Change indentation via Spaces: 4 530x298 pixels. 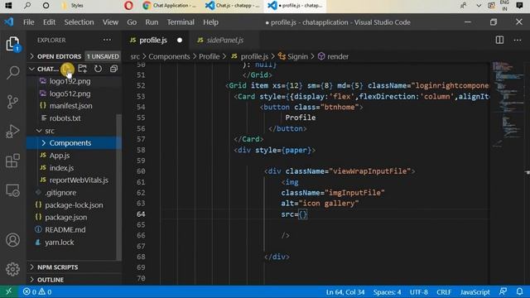387,291
